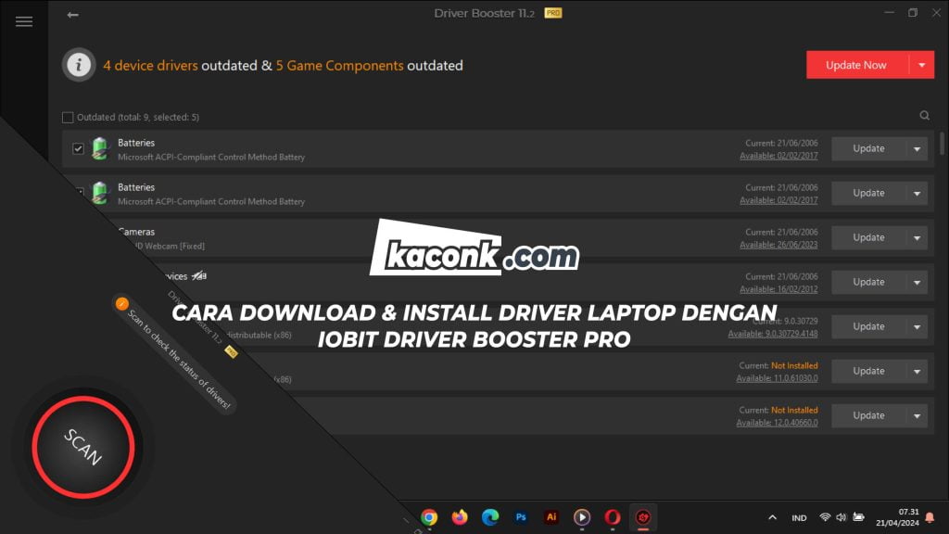Screen dimensions: 949x534
Task: Click the '5 Game Components' orange text
Action: click(x=339, y=66)
